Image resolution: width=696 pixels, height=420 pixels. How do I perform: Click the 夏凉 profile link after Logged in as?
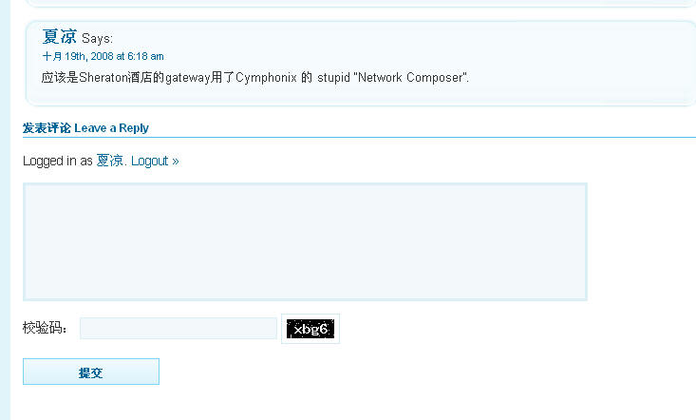[109, 161]
